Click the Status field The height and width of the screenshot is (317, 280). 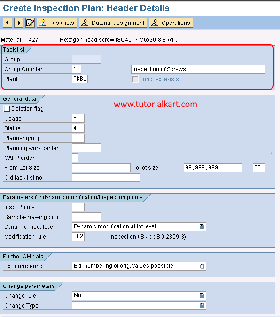pyautogui.click(x=78, y=128)
